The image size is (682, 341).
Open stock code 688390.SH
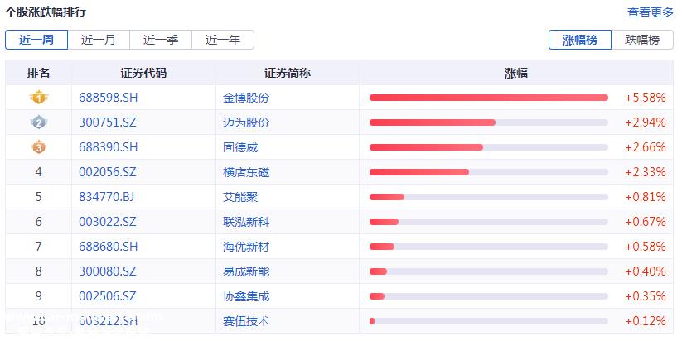108,147
